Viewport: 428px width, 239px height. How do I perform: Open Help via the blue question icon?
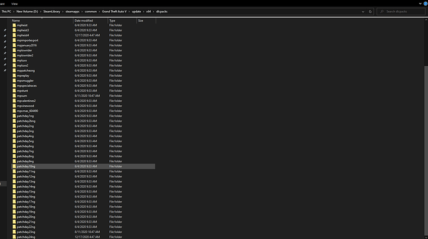[426, 4]
